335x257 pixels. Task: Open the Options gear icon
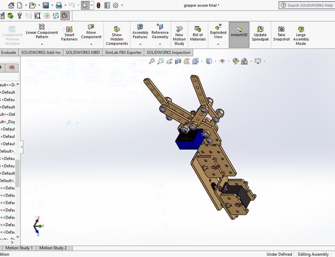[x=116, y=5]
